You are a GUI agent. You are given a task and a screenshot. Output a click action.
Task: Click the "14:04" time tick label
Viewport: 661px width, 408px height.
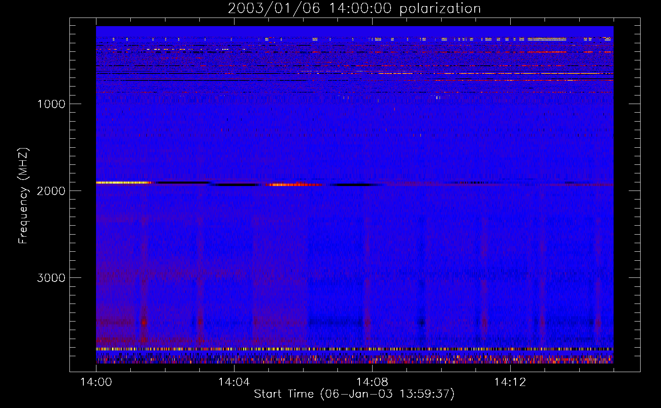(234, 382)
